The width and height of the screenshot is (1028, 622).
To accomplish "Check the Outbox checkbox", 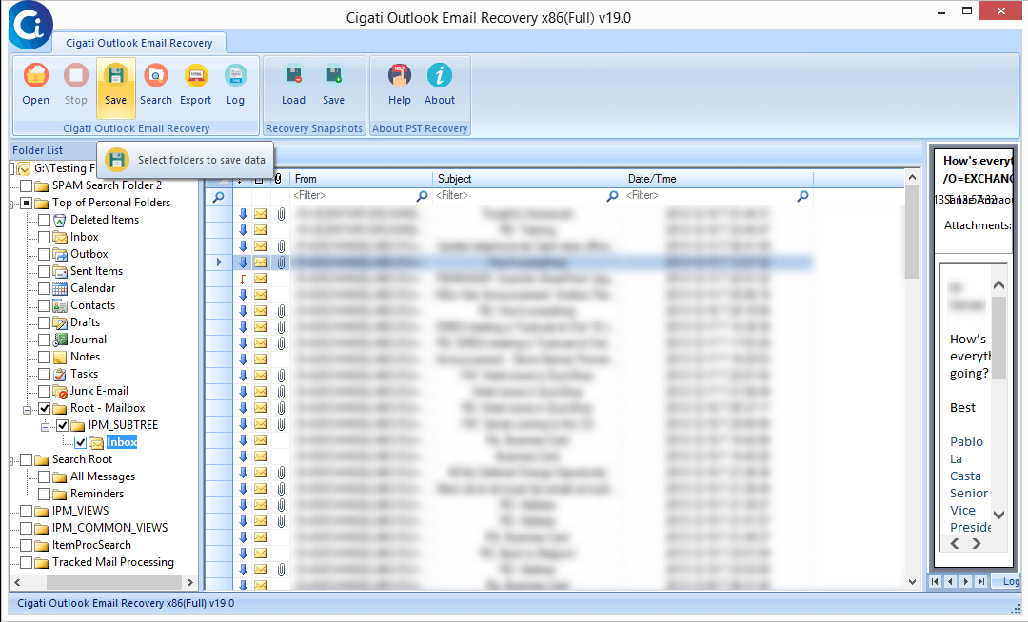I will click(44, 254).
